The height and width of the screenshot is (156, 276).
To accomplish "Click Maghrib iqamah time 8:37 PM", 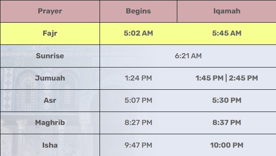I will pos(227,122).
